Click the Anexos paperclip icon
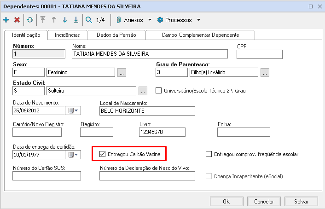 click(x=119, y=20)
